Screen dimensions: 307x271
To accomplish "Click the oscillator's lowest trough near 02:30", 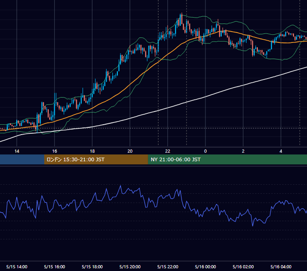I will [252, 225].
